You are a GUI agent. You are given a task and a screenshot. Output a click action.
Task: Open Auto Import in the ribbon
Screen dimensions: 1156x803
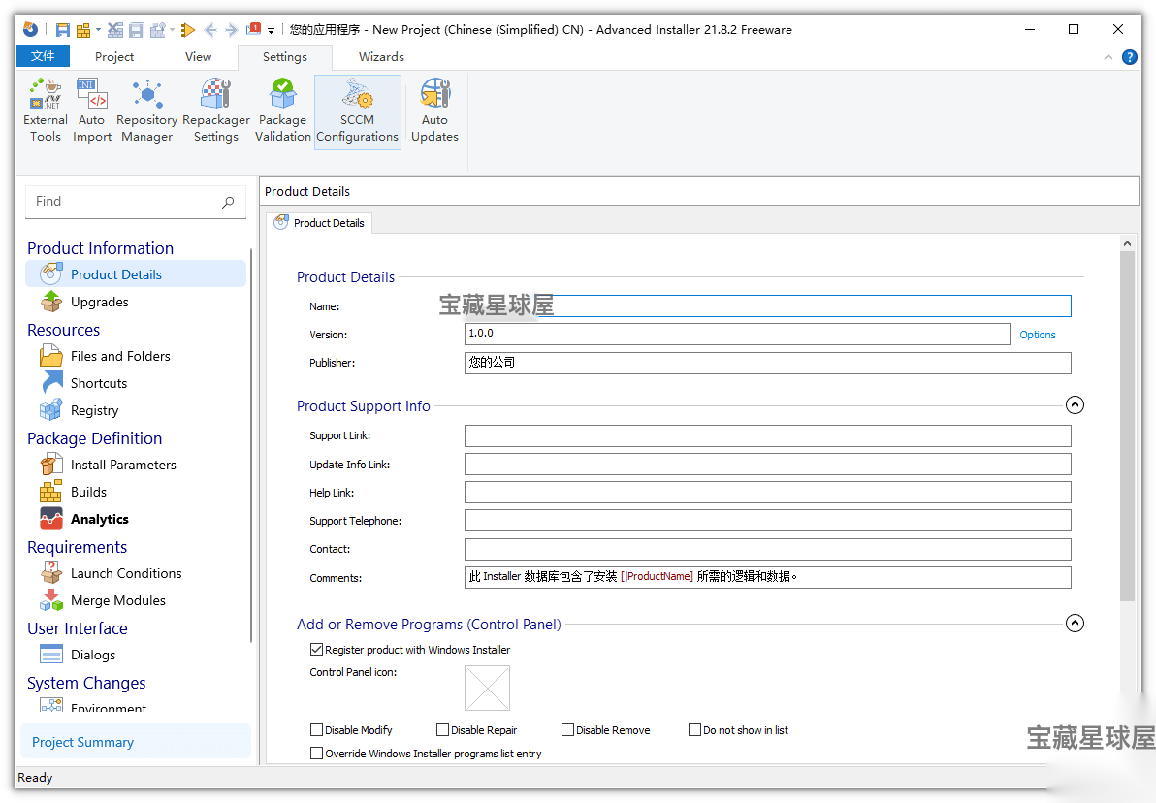[91, 111]
